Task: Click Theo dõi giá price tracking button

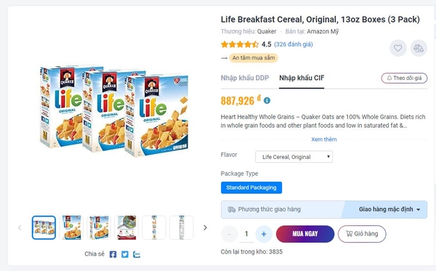Action: click(x=404, y=78)
